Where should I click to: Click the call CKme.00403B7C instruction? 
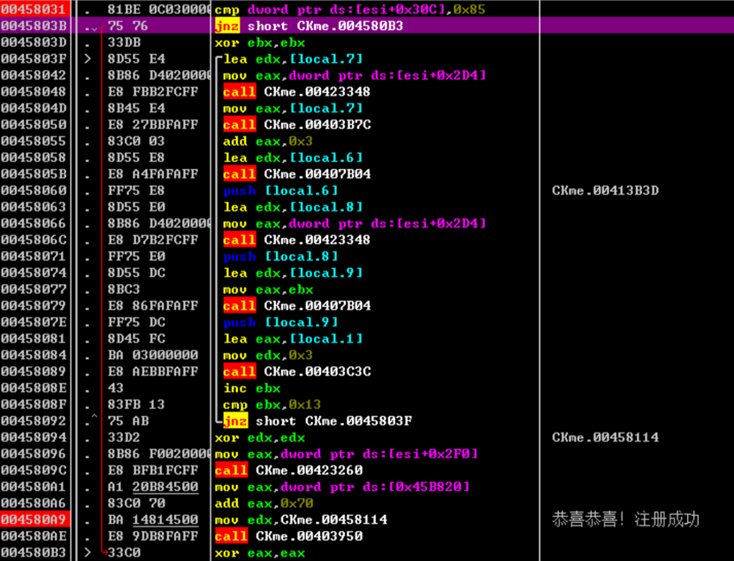(x=297, y=125)
